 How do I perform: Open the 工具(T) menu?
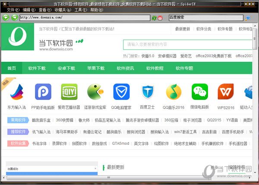pos(81,10)
